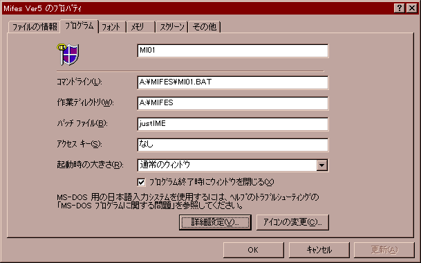Click the 作業ディレクトリ field with A:¥MIFES
Image resolution: width=421 pixels, height=263 pixels.
pos(232,103)
